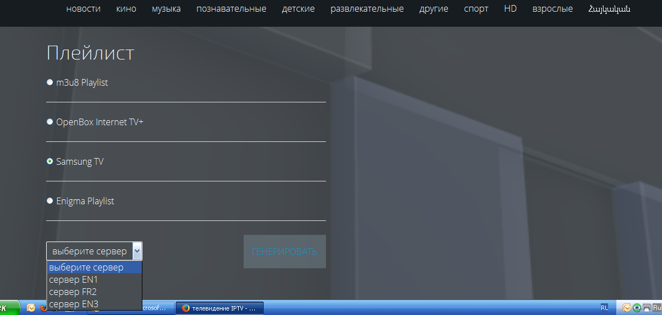Pick the Enigma Playlist radio option
The image size is (662, 315).
tap(50, 201)
